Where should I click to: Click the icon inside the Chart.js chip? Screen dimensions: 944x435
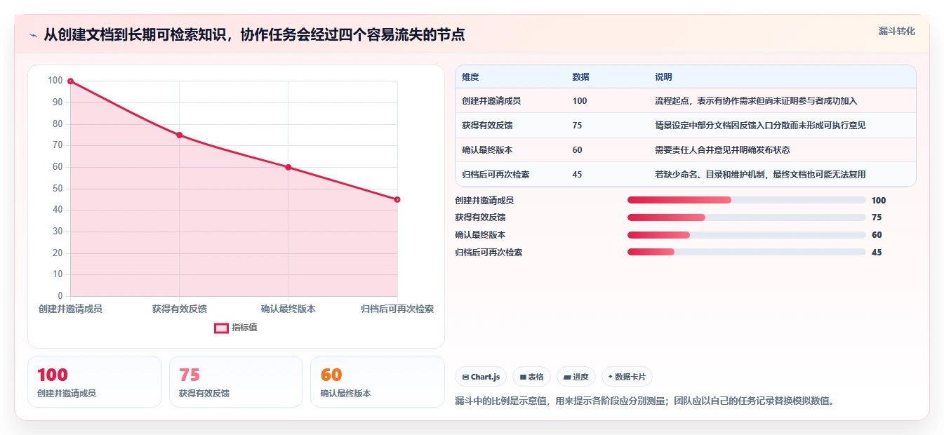(465, 377)
